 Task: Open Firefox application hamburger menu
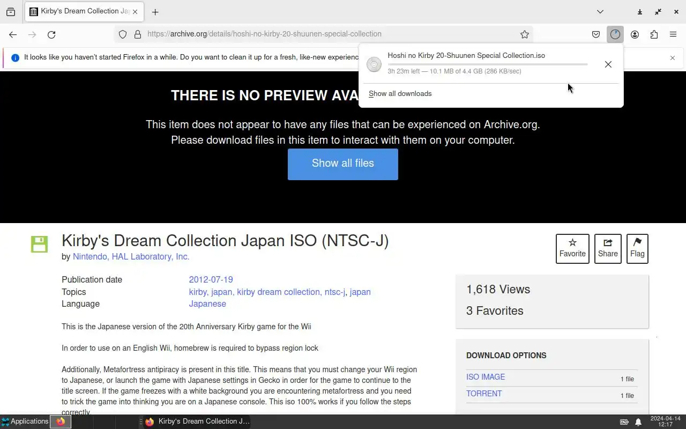673,34
